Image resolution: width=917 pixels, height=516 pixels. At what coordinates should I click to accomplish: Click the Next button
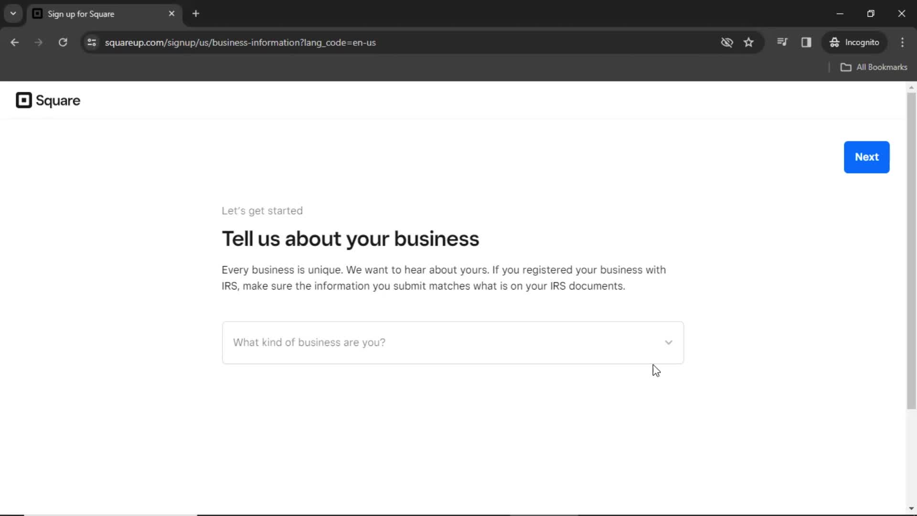(866, 157)
